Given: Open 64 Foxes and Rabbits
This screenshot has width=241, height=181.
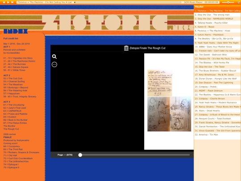Looking at the screenshot, I should pyautogui.click(x=15, y=114).
